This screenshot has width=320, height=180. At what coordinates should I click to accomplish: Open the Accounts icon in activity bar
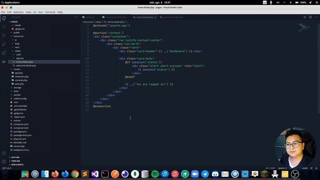(4, 153)
